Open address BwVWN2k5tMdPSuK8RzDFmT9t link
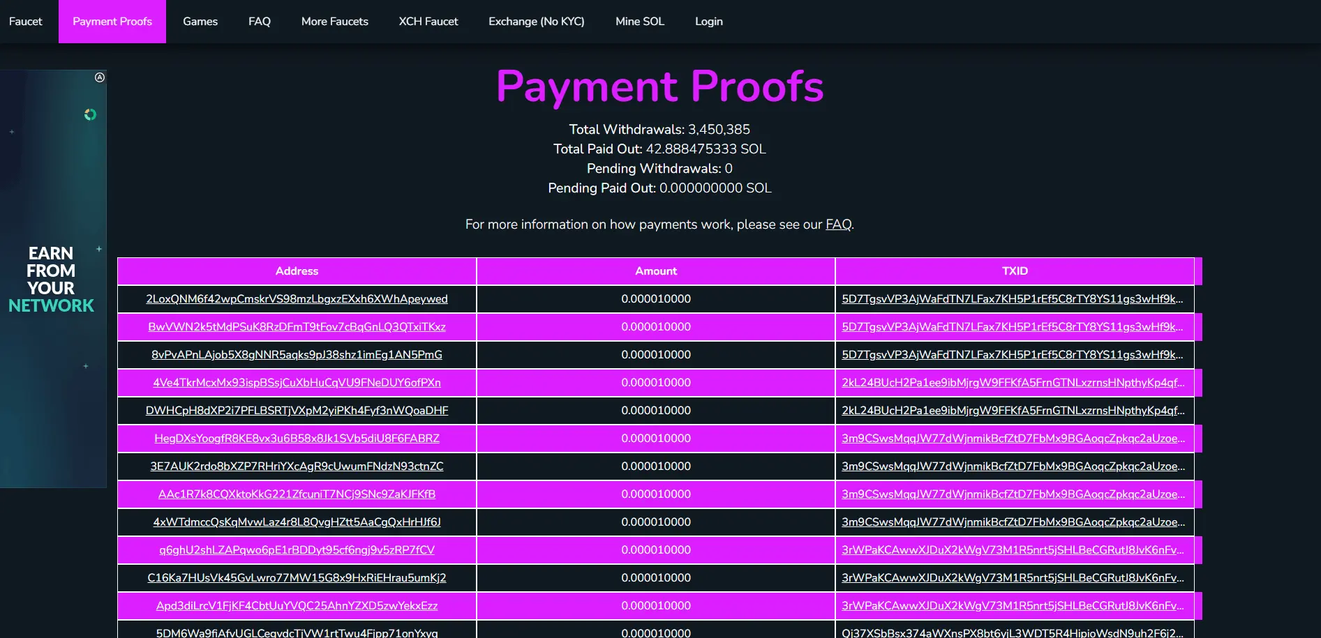The width and height of the screenshot is (1321, 638). [297, 327]
